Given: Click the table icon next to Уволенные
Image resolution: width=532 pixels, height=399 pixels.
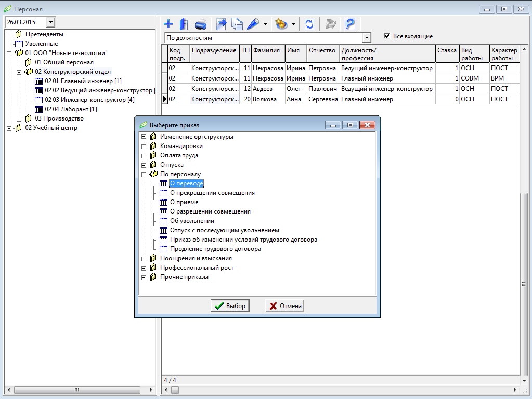Looking at the screenshot, I should [x=19, y=44].
